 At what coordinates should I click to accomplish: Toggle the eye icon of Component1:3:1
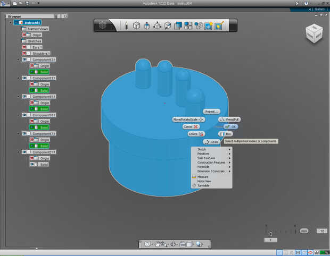point(24,78)
